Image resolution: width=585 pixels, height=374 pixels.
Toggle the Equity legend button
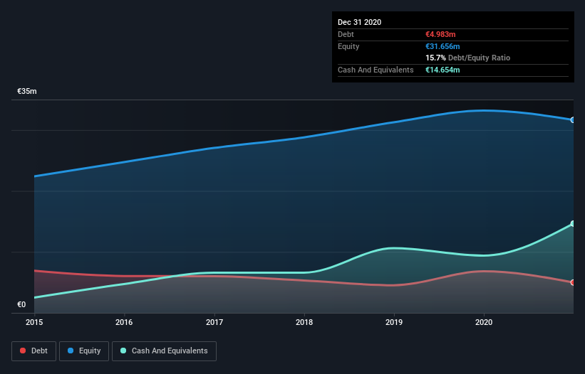click(x=84, y=351)
